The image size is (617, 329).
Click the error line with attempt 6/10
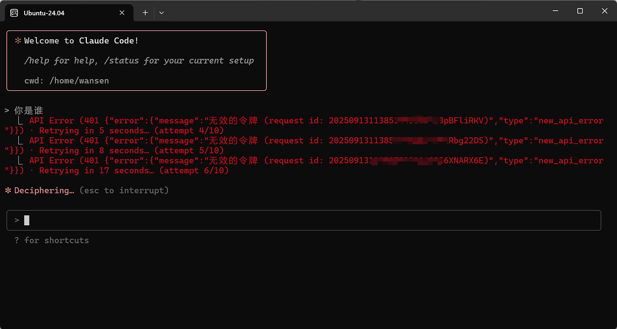tap(304, 165)
